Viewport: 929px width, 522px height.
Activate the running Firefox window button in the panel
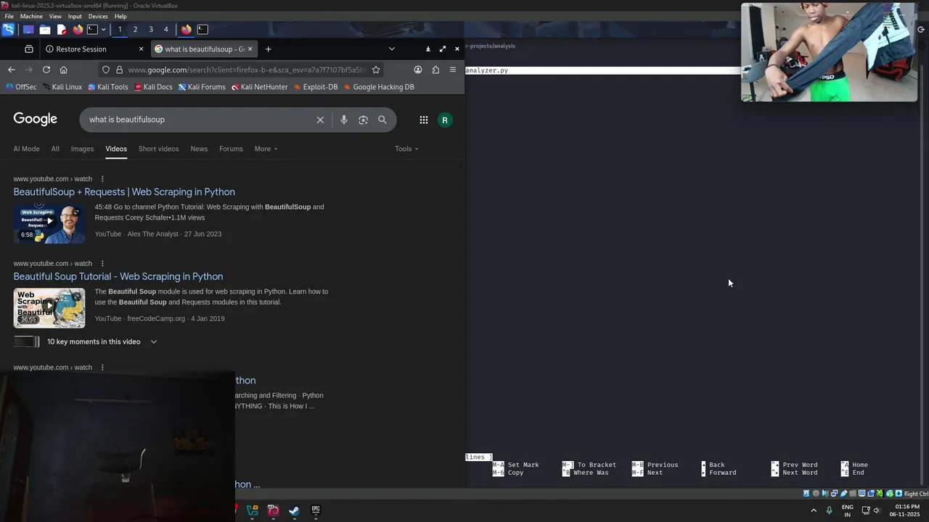point(187,30)
